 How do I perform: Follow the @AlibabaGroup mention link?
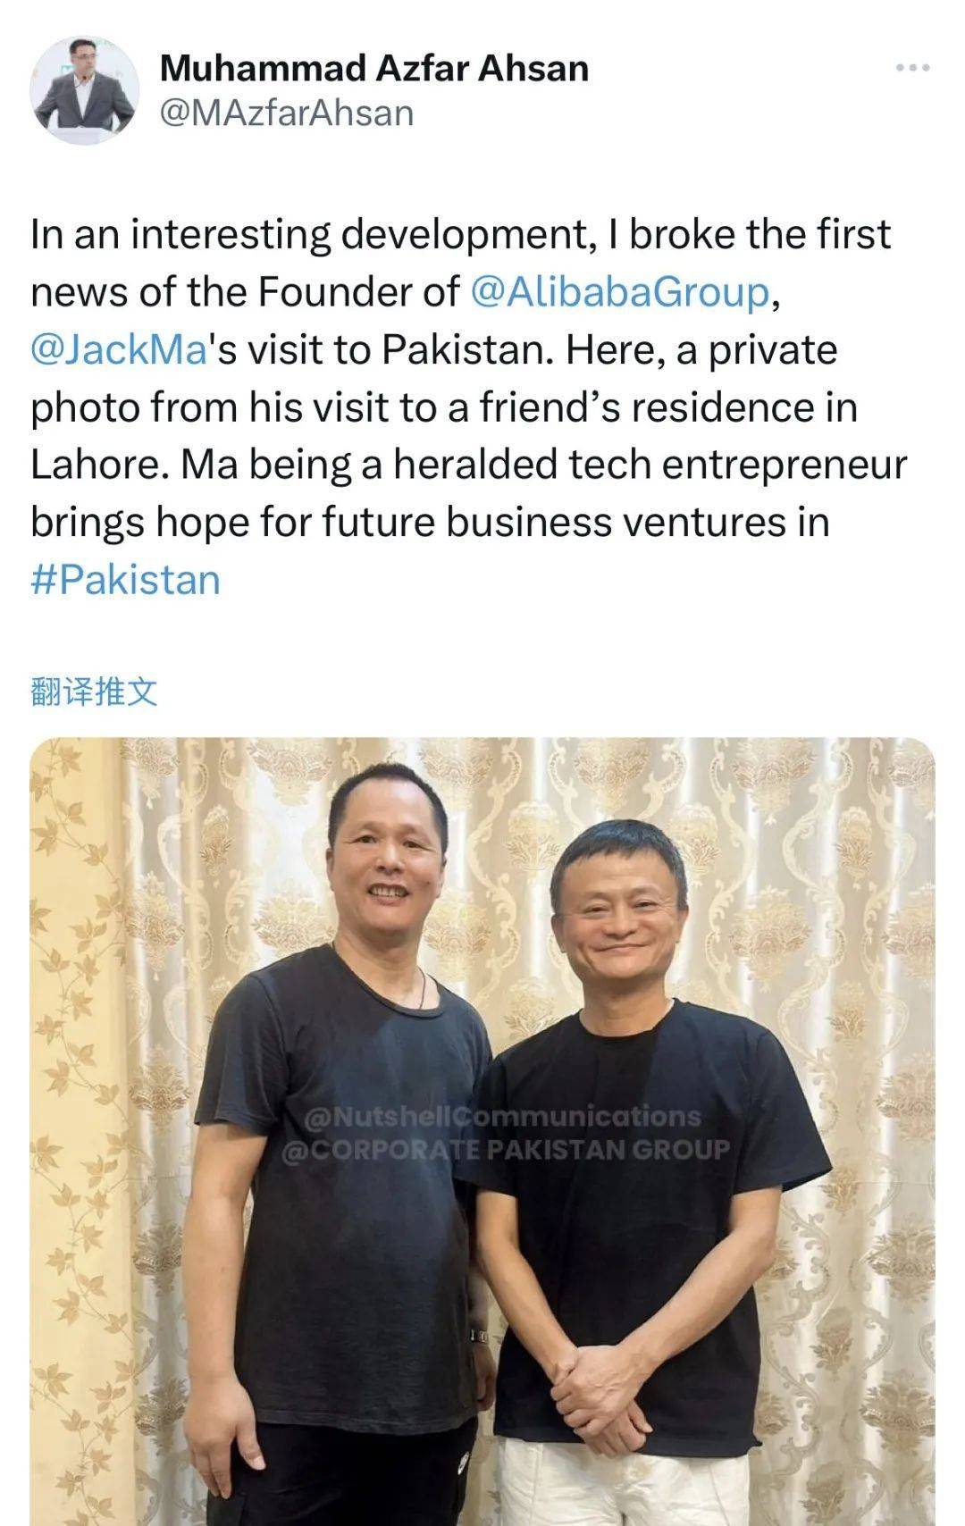(619, 291)
